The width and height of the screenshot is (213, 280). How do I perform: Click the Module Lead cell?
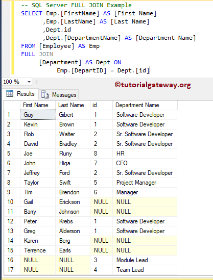(x=145, y=260)
